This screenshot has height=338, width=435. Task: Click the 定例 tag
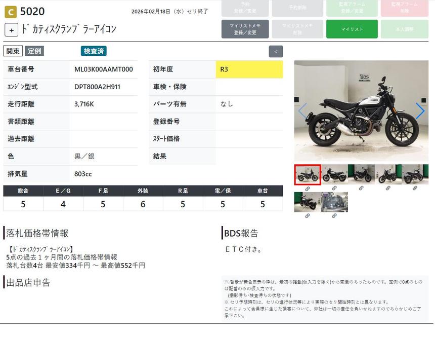tap(34, 51)
